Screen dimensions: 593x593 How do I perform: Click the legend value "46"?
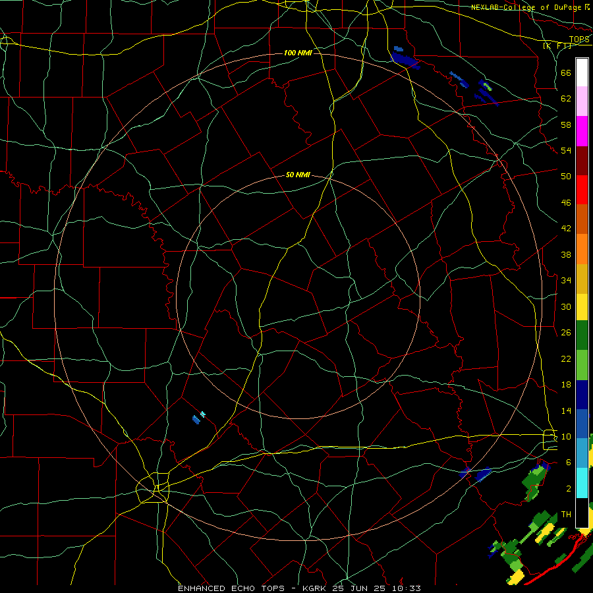(x=566, y=203)
